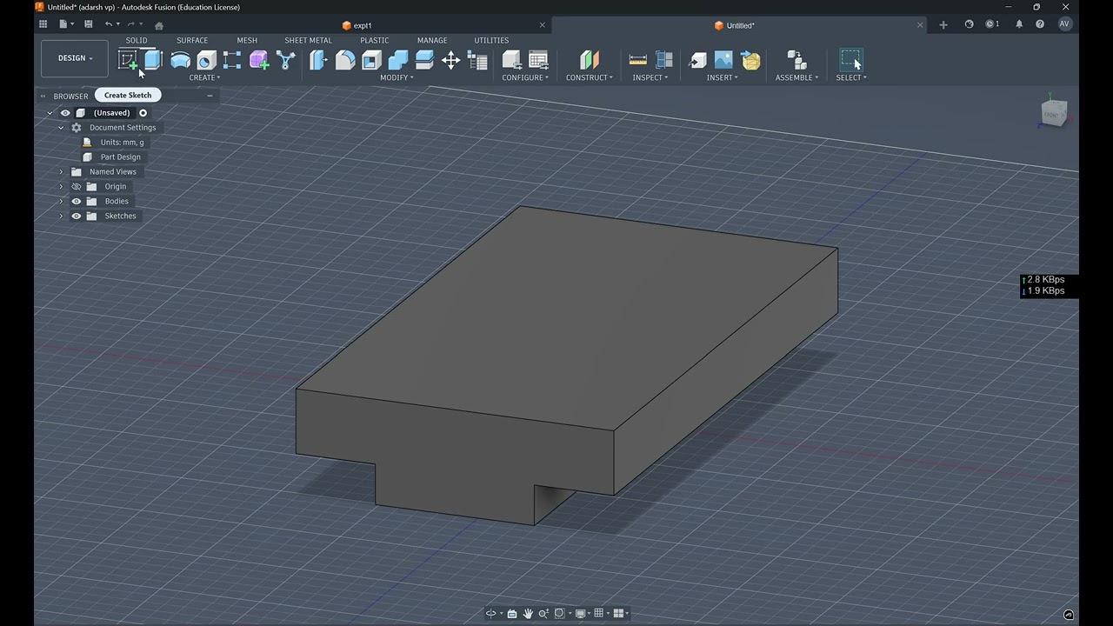Screen dimensions: 1113x626
Task: Select the Revolve tool icon
Action: 180,60
